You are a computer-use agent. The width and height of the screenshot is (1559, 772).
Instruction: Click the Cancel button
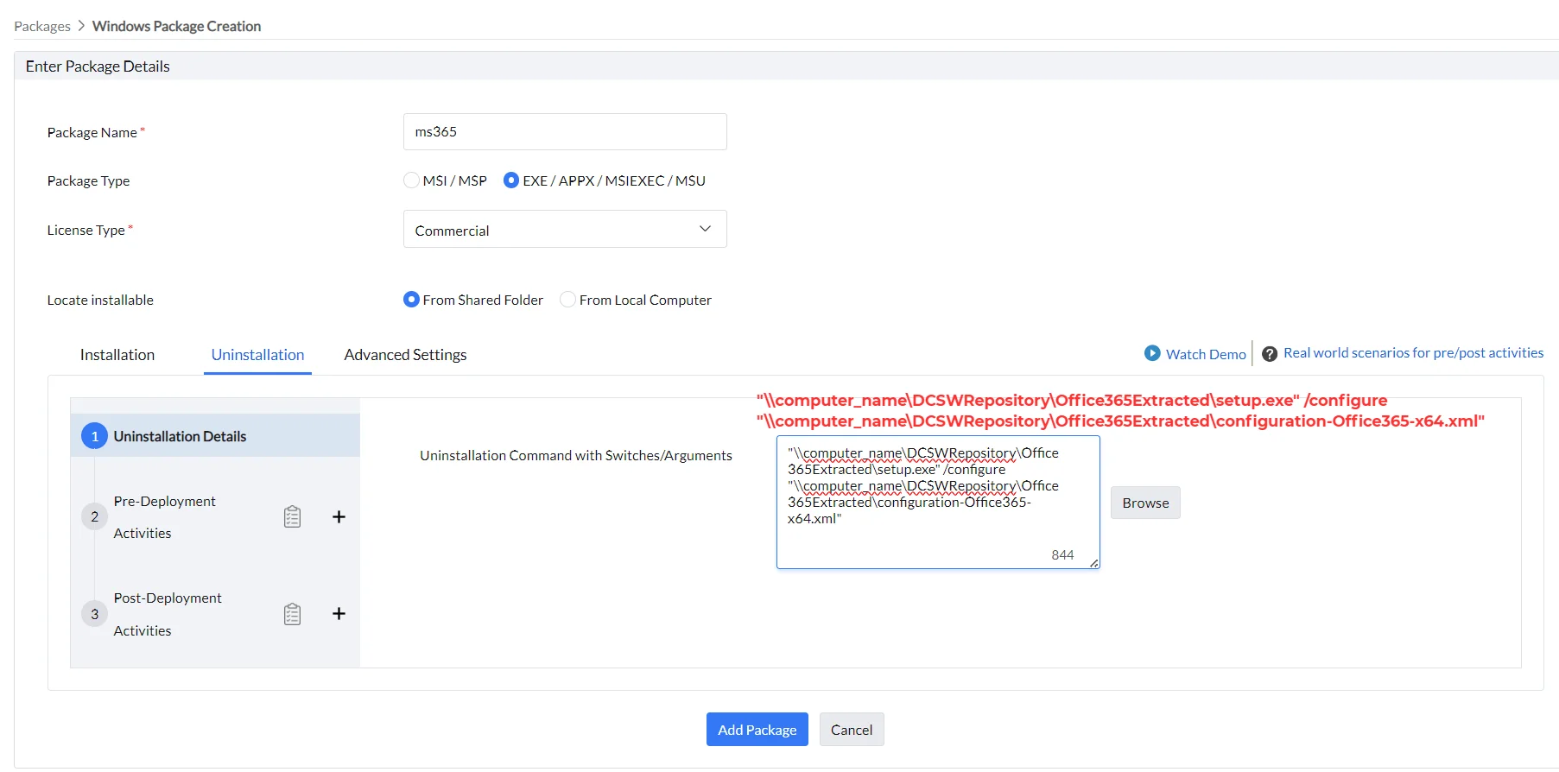pyautogui.click(x=852, y=730)
